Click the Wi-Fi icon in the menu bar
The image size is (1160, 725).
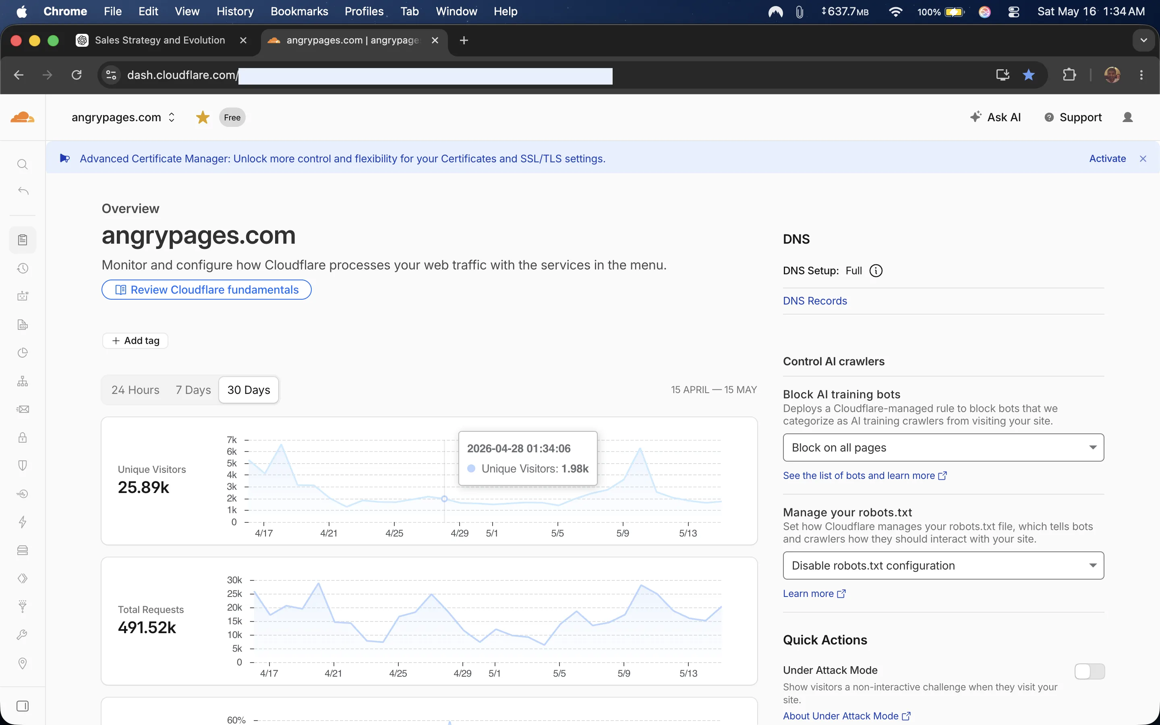click(895, 12)
